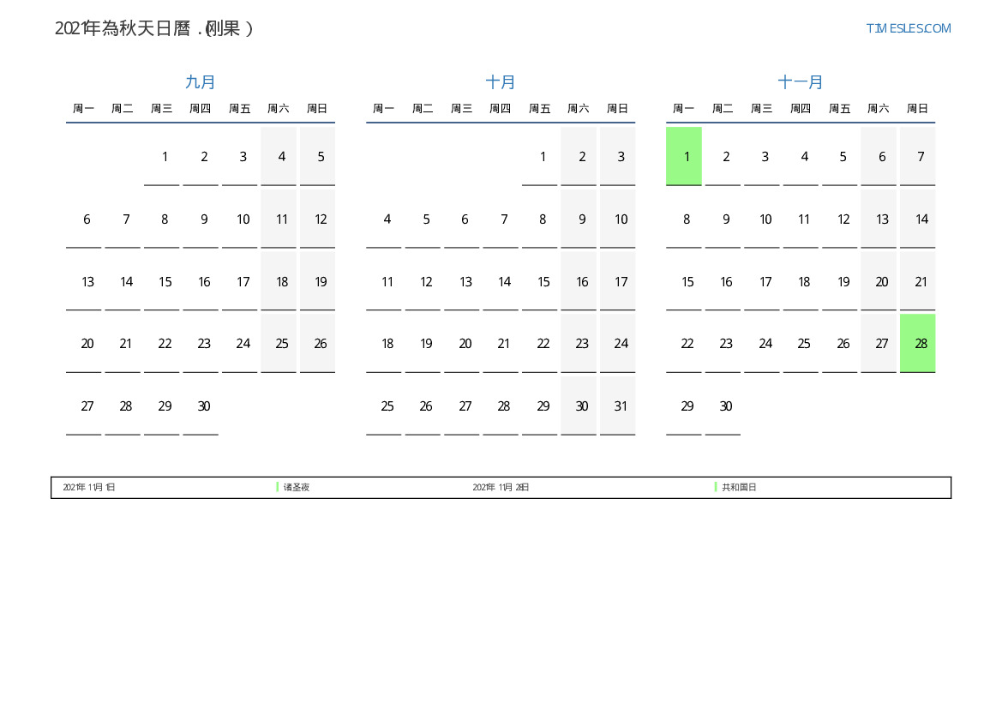This screenshot has width=1002, height=709.
Task: Click the 2021年11月28日 legend date
Action: 501,487
